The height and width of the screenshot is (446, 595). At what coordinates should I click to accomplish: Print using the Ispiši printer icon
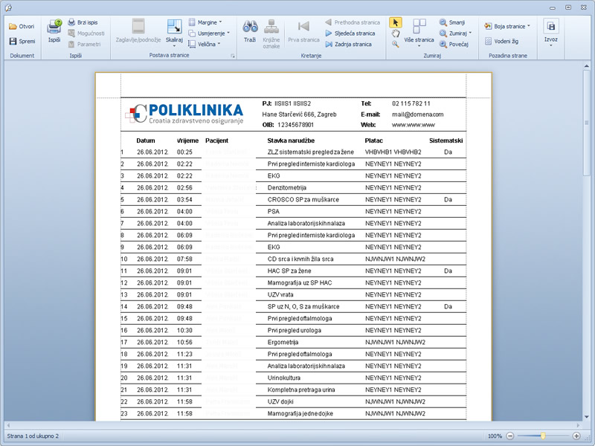[x=54, y=30]
